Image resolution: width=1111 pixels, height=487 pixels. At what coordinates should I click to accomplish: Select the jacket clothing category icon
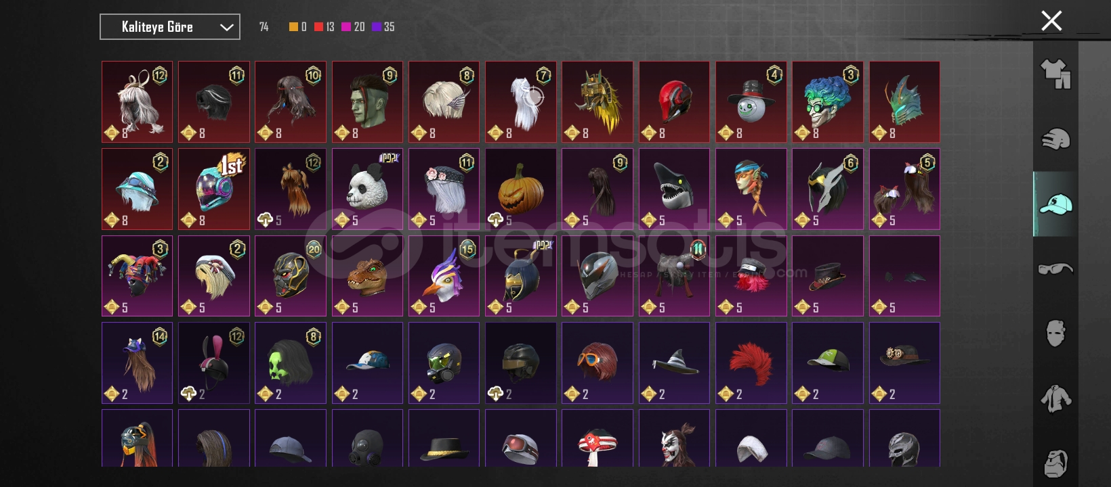pyautogui.click(x=1055, y=398)
